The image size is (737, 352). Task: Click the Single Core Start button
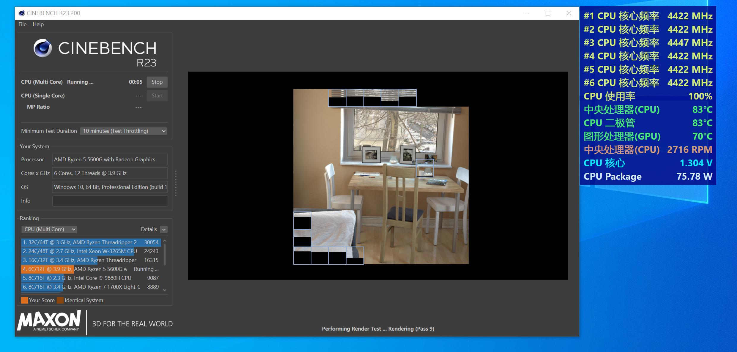157,96
